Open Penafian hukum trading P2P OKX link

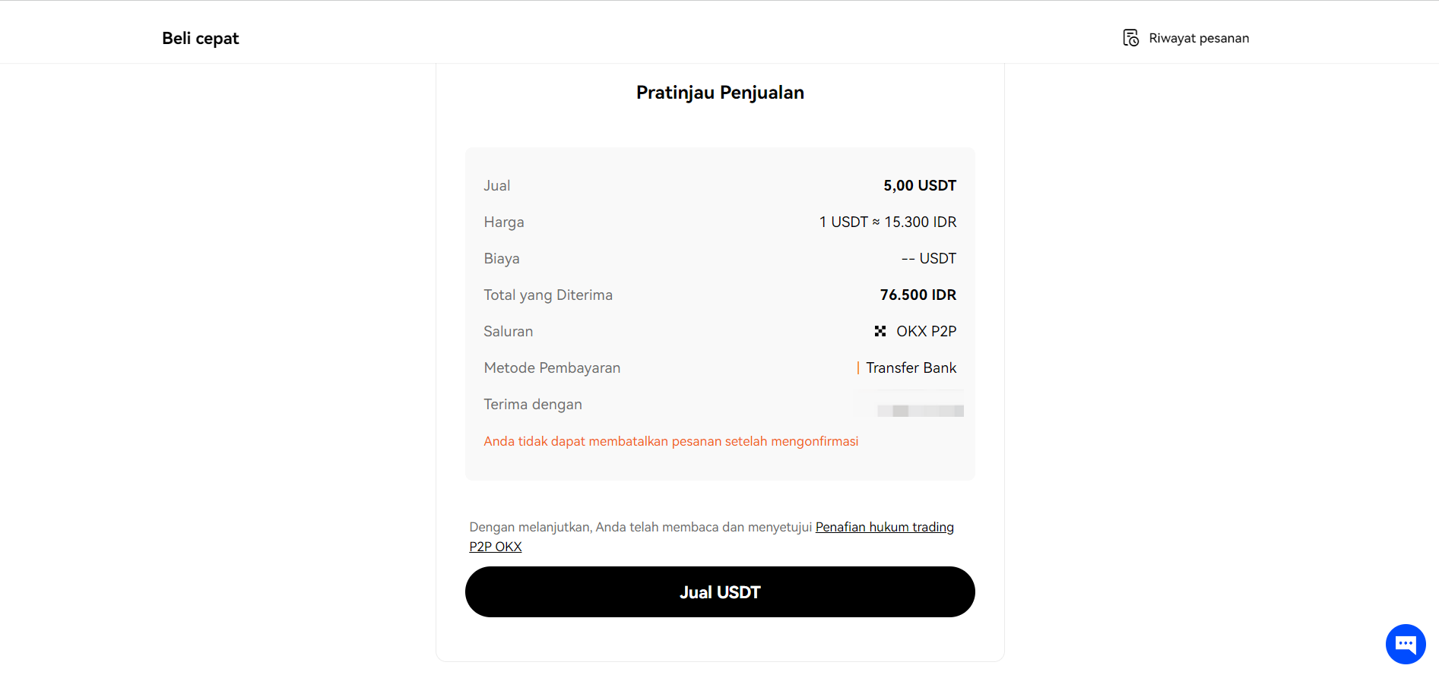pos(884,527)
